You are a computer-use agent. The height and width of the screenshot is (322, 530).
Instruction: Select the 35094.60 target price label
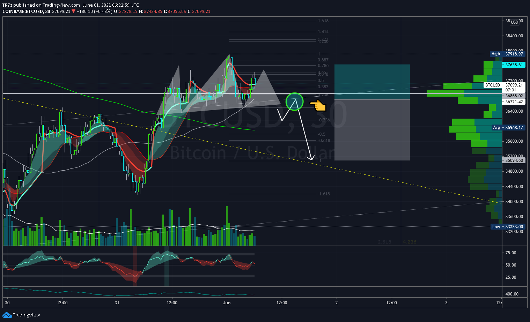point(514,160)
